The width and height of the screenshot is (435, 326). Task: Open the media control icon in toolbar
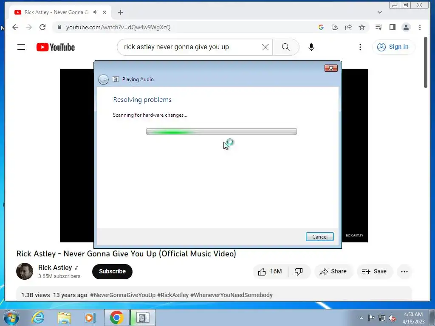click(379, 27)
